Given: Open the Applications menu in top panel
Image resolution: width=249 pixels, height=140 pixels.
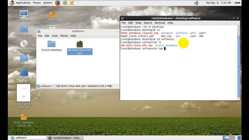Looking at the screenshot, I should 23,3.
